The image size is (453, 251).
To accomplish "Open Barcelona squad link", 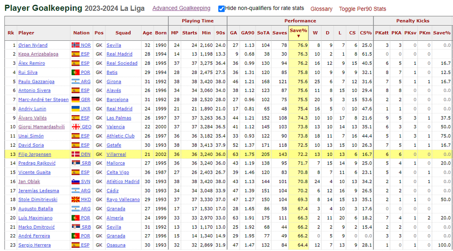I will coord(117,100).
